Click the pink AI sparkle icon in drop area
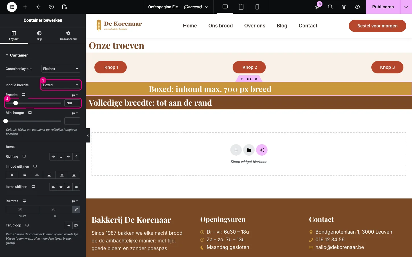The width and height of the screenshot is (412, 257). [x=262, y=150]
